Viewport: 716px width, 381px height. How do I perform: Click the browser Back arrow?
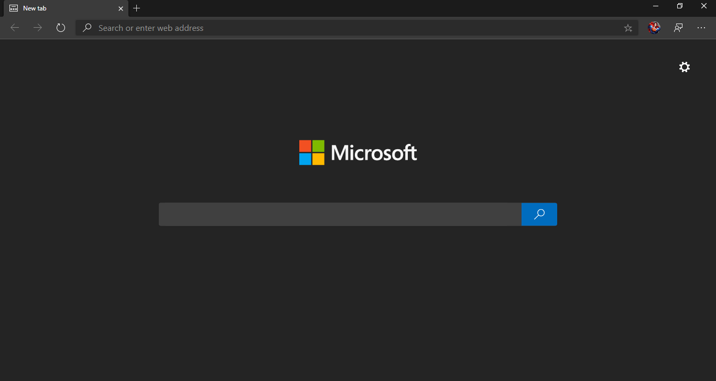click(15, 28)
